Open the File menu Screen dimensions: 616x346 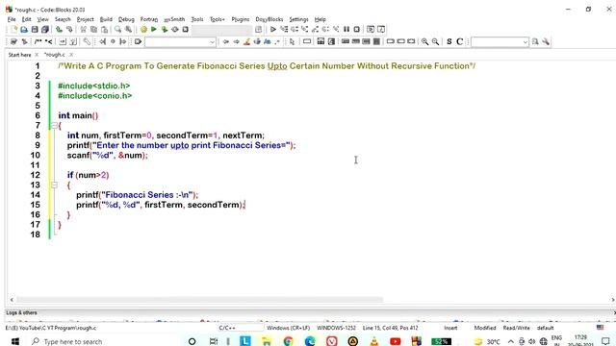point(12,19)
